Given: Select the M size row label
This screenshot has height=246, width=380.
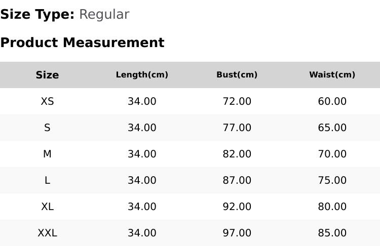Looking at the screenshot, I should click(x=47, y=154).
